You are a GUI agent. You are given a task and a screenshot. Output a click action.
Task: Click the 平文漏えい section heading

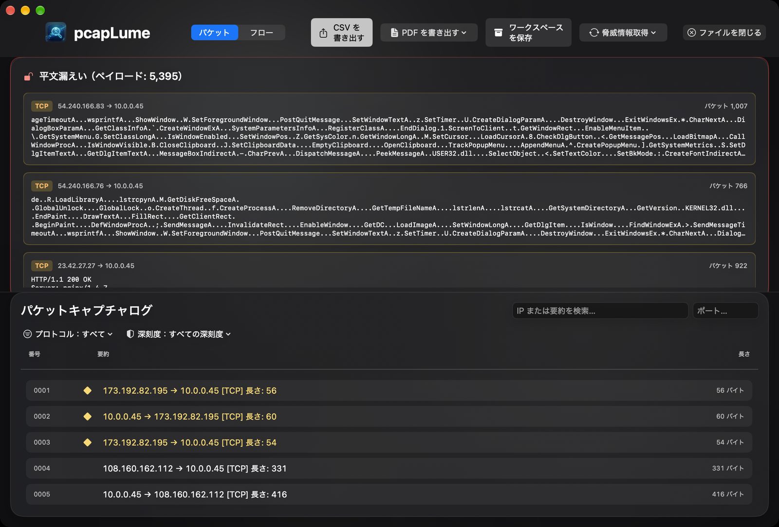pos(111,76)
